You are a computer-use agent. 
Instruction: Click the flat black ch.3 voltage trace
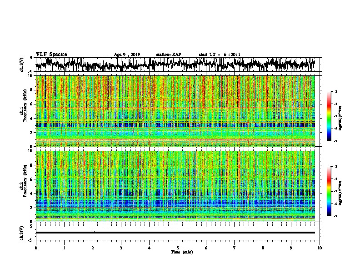(x=175, y=233)
